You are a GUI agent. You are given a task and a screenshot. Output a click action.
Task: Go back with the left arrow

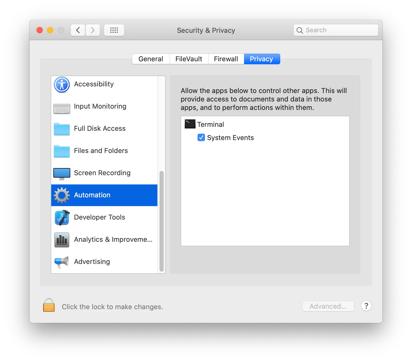tap(78, 30)
